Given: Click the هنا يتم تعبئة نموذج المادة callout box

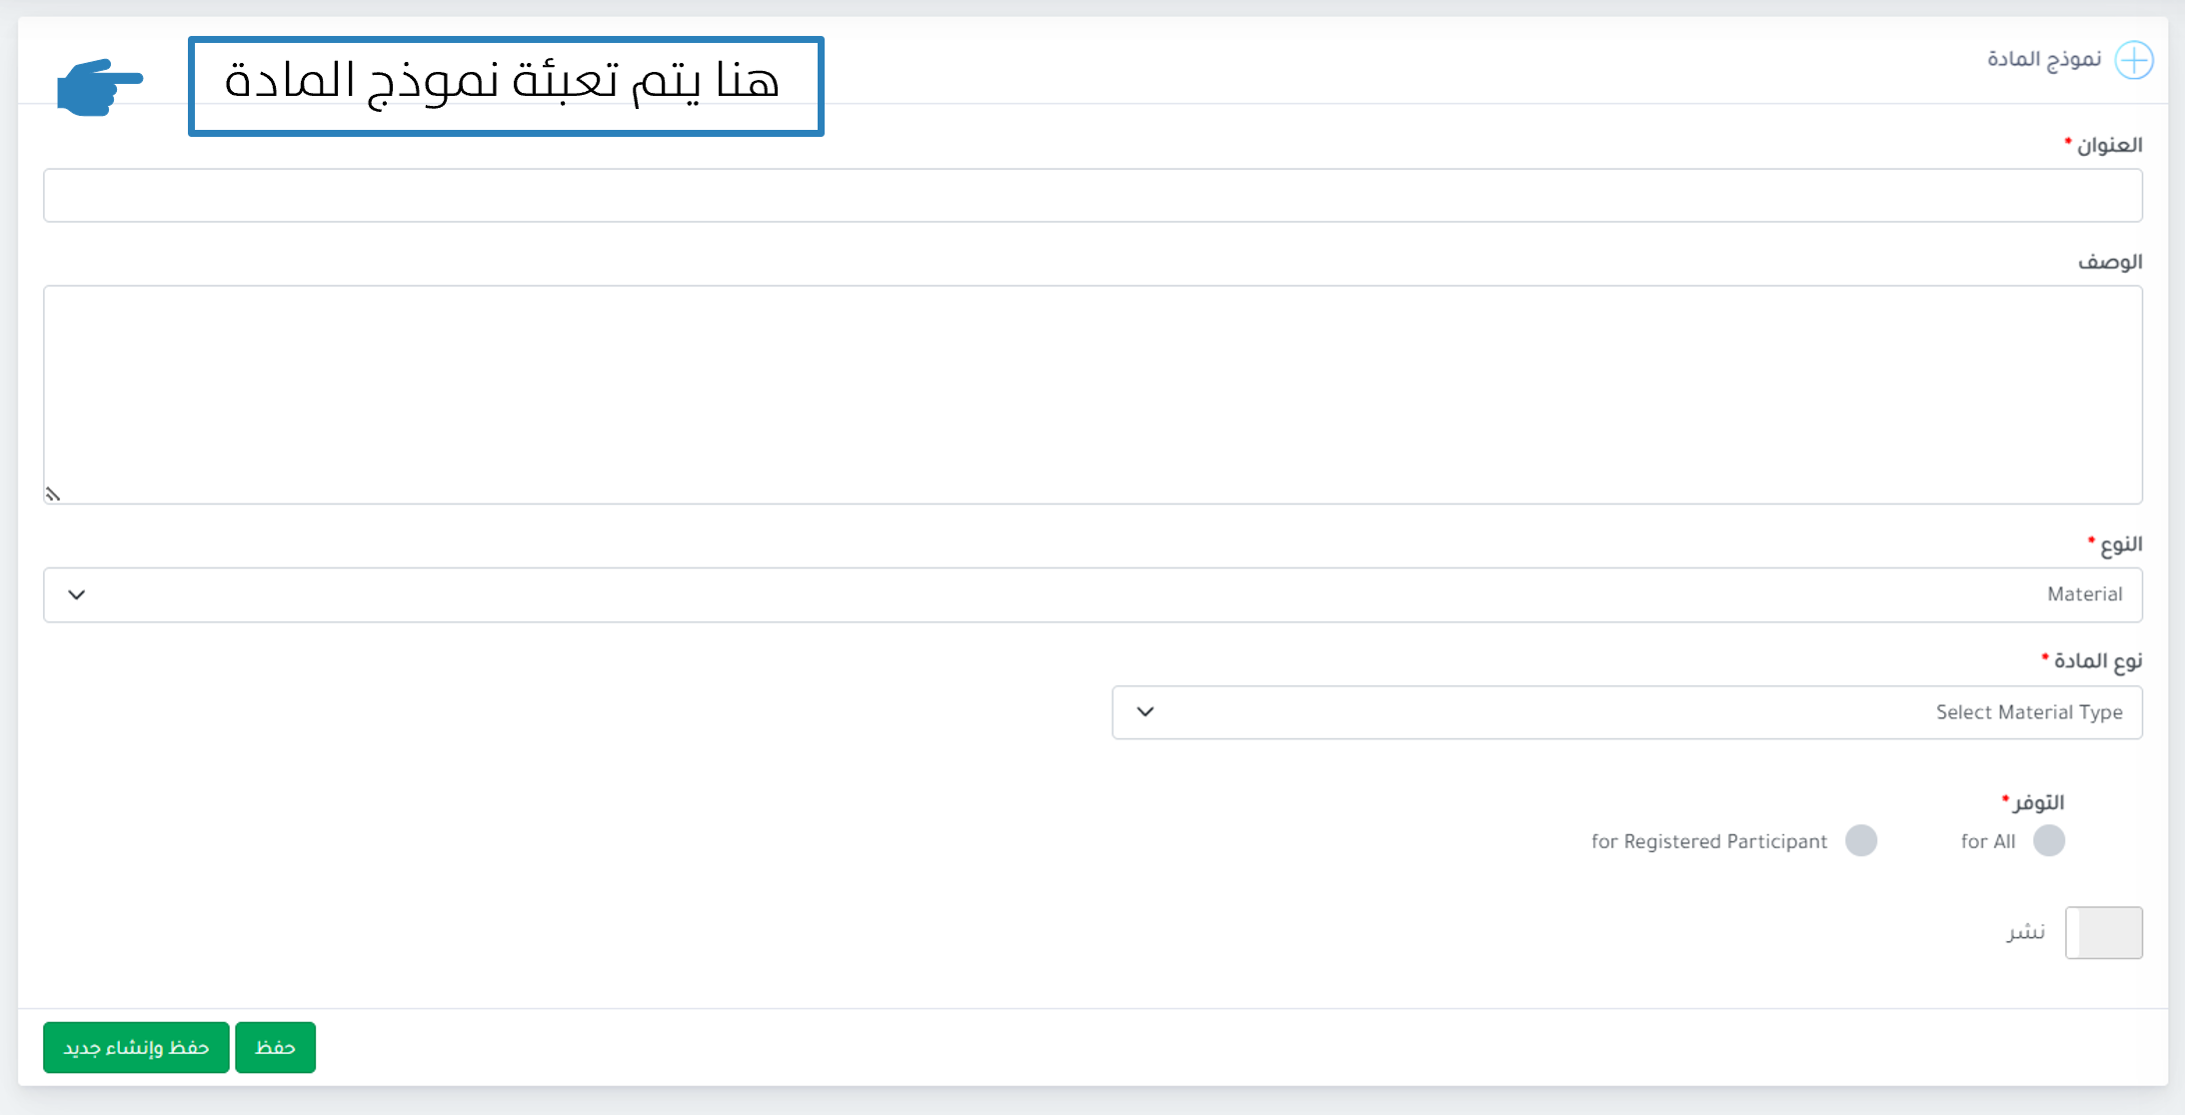Looking at the screenshot, I should click(506, 86).
